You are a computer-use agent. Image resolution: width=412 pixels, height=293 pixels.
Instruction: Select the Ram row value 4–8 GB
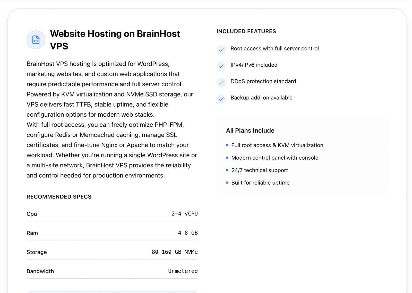(x=188, y=233)
